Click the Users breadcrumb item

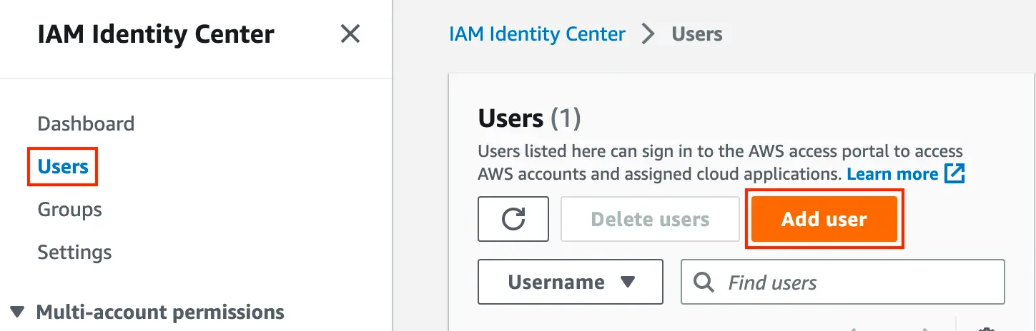(696, 34)
